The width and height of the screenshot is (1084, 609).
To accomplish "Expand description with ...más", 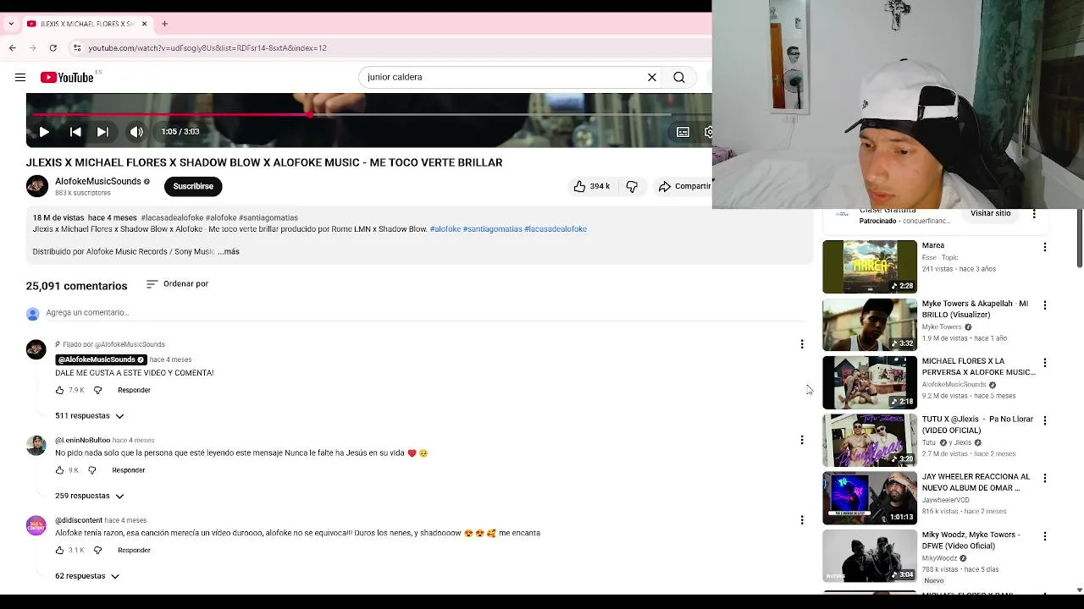I will pos(229,251).
